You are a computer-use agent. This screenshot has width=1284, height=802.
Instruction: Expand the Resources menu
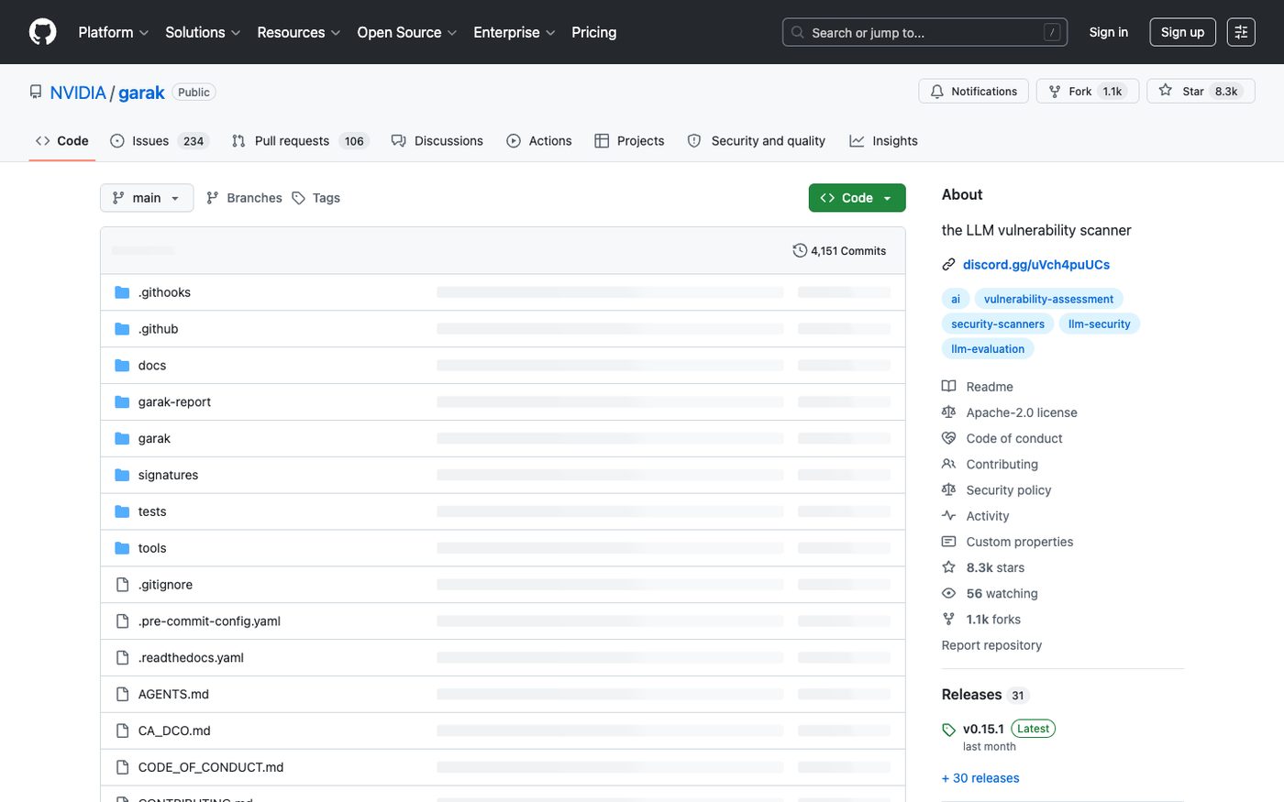pos(299,32)
